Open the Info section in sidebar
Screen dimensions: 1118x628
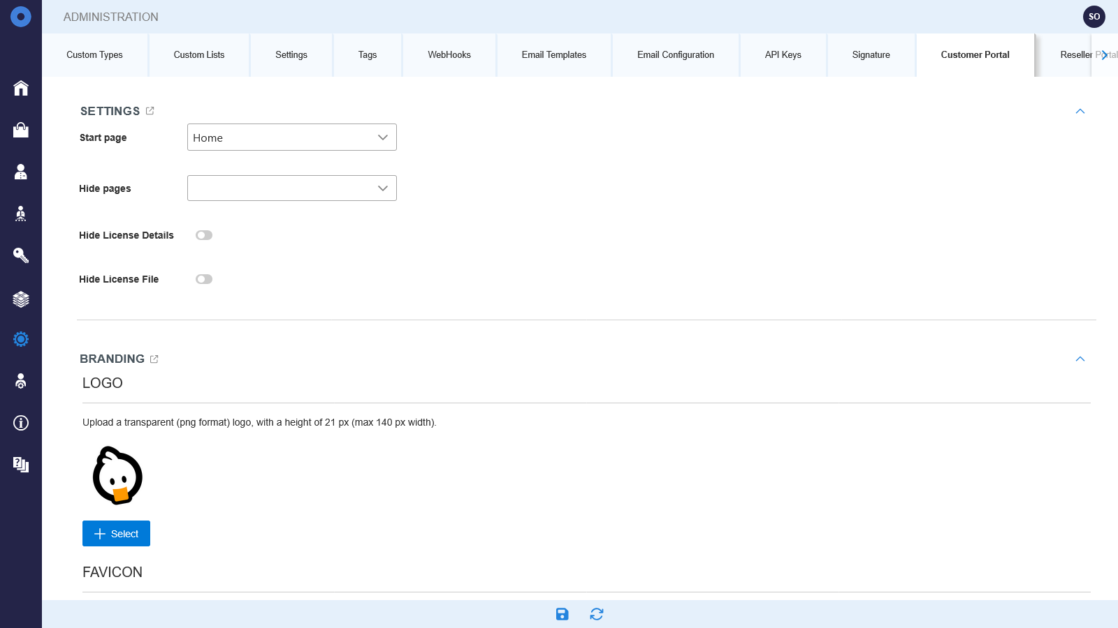point(21,423)
